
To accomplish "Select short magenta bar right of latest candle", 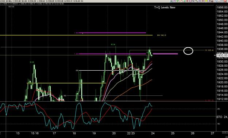I will coord(165,54).
